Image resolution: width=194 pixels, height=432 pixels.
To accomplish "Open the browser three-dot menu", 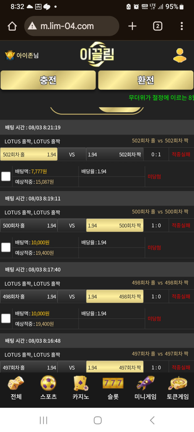I will click(x=182, y=26).
